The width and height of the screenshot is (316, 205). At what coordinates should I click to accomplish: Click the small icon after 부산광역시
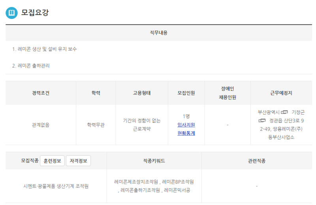click(x=285, y=112)
